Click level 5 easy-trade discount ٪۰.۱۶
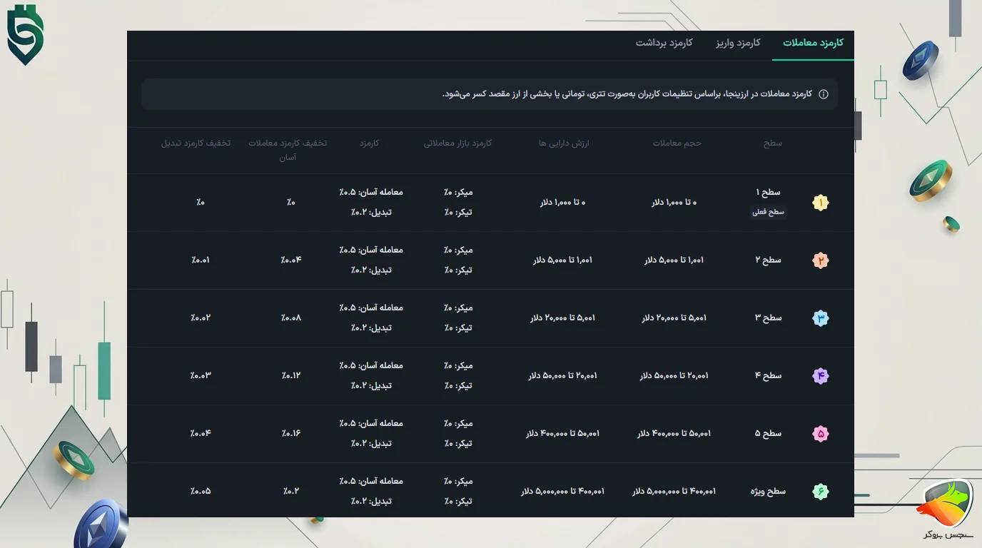Image resolution: width=982 pixels, height=548 pixels. pos(291,434)
